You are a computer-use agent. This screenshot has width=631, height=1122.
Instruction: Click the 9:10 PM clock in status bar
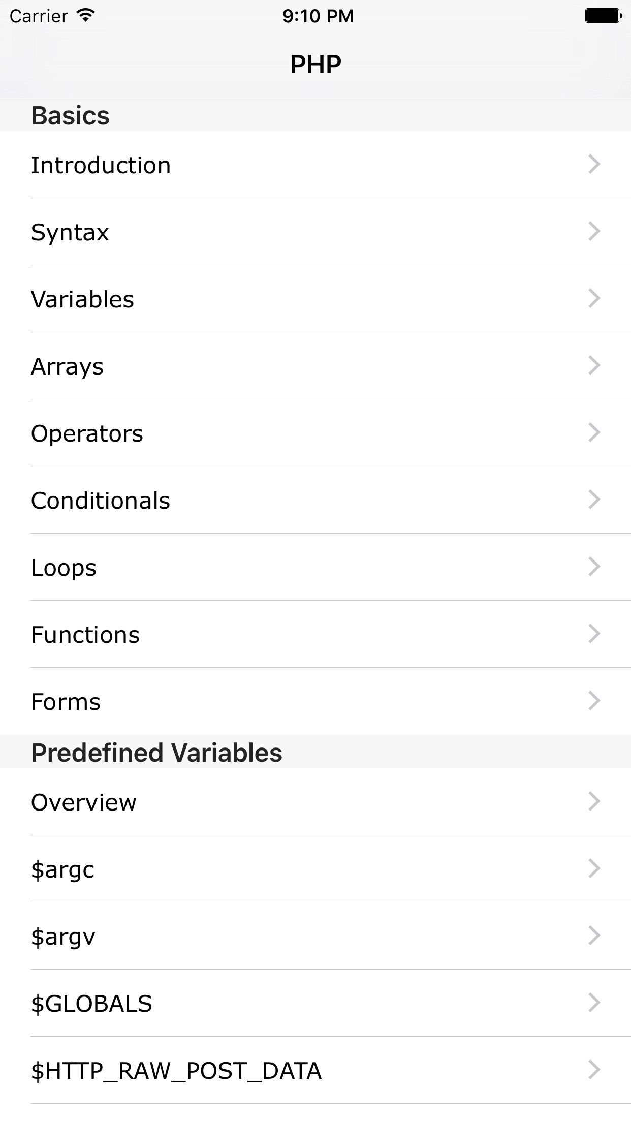coord(318,16)
